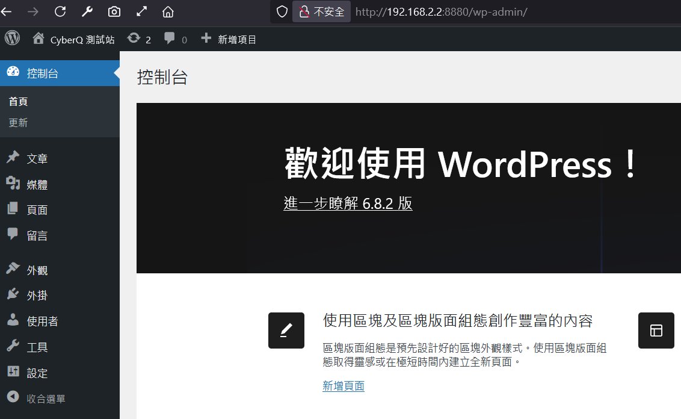Open 首頁 submenu item
681x419 pixels.
[18, 101]
